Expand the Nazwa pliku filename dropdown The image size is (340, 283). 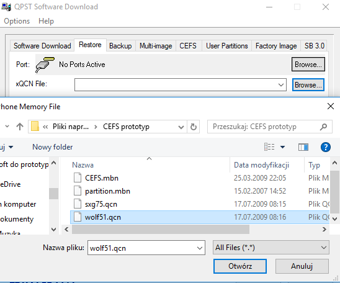(x=200, y=248)
